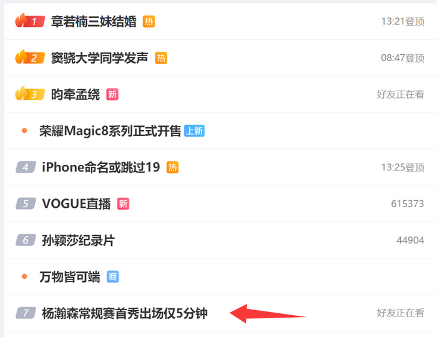The width and height of the screenshot is (437, 337).
Task: Click the flame rank 1 badge
Action: click(30, 21)
